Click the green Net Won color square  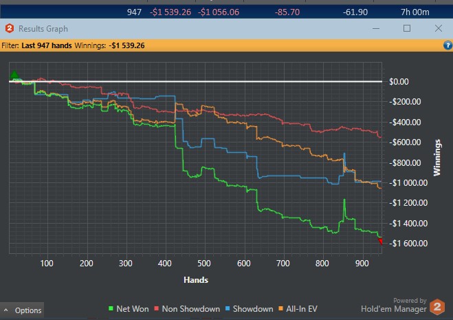point(111,308)
